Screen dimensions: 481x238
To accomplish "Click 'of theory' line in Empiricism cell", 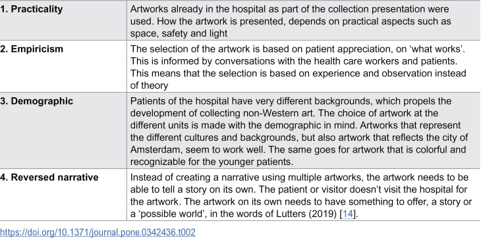I will pos(149,85).
